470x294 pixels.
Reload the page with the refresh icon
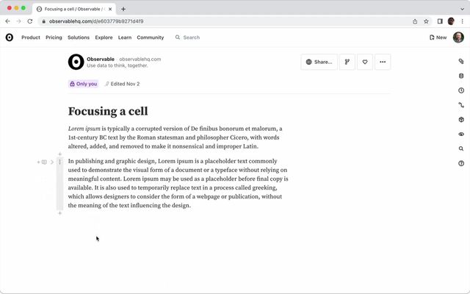[x=29, y=21]
